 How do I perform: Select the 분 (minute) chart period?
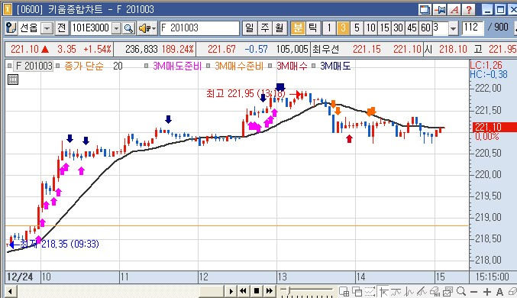click(x=298, y=28)
